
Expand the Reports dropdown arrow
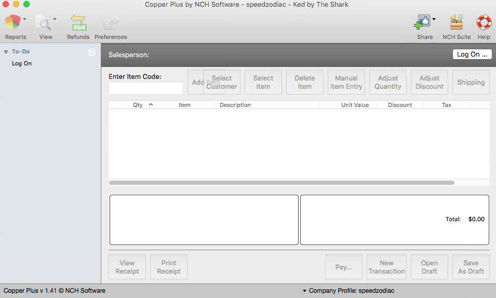[x=25, y=19]
